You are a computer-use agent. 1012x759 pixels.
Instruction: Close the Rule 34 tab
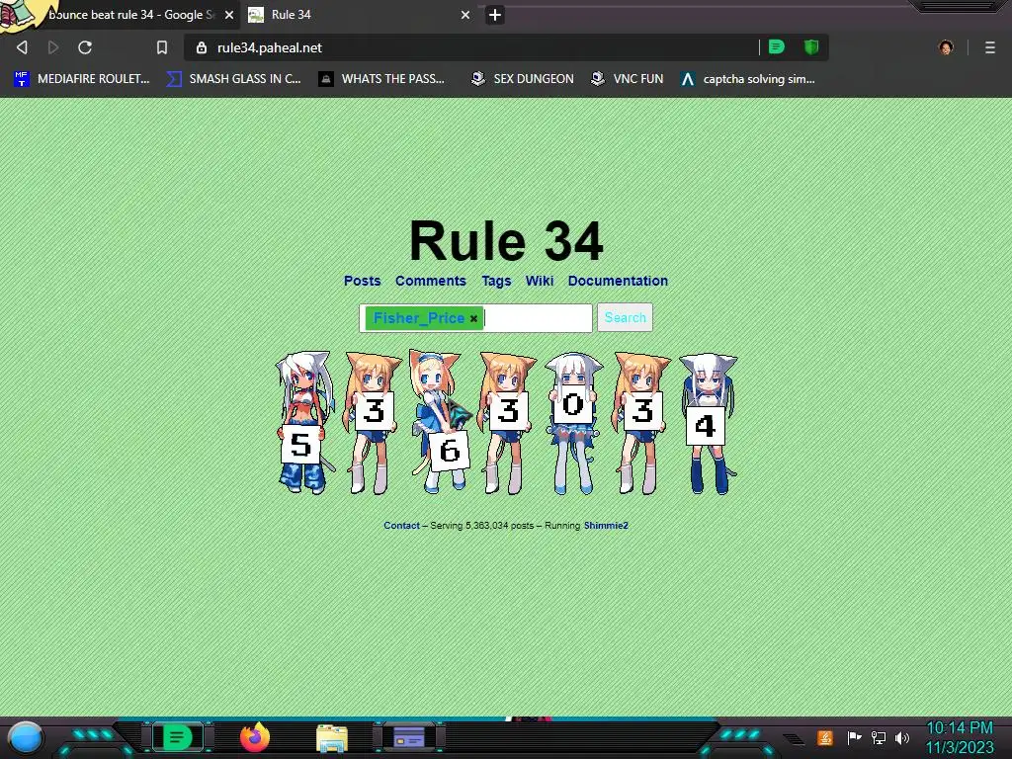(x=465, y=15)
